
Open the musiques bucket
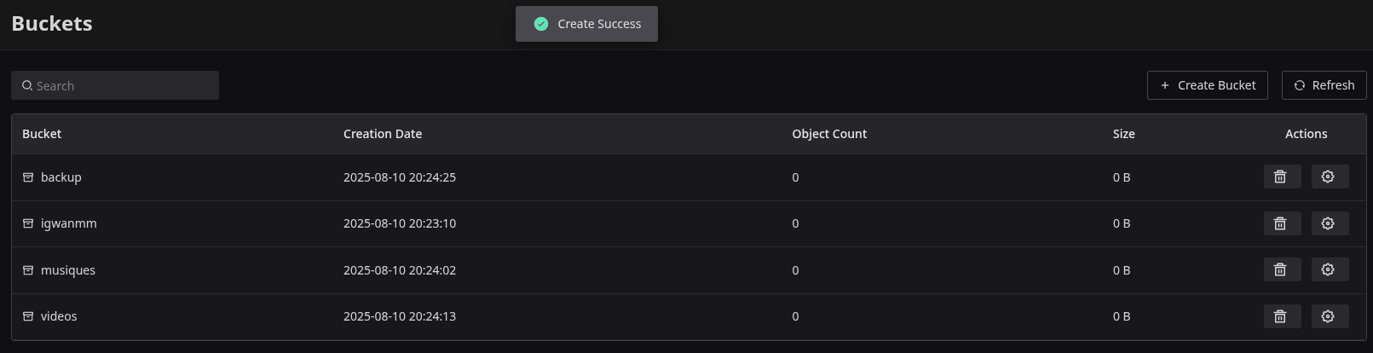click(x=68, y=270)
